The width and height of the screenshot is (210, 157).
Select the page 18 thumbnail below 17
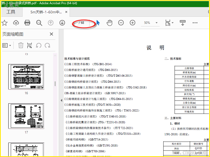pos(26,149)
